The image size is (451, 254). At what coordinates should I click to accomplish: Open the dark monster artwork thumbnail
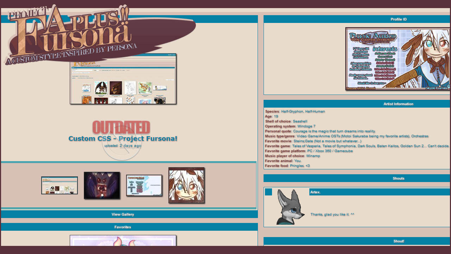click(x=102, y=185)
